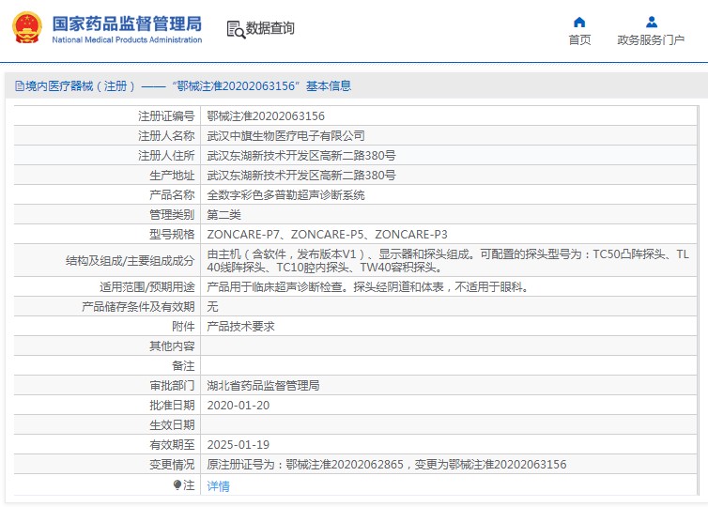Click the 产品名称 row label
Viewport: 708px width, 507px height.
coord(172,194)
